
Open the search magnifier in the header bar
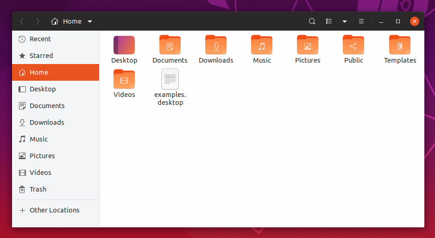pos(312,21)
